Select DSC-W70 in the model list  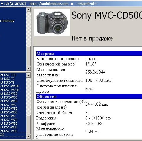pos(9,120)
